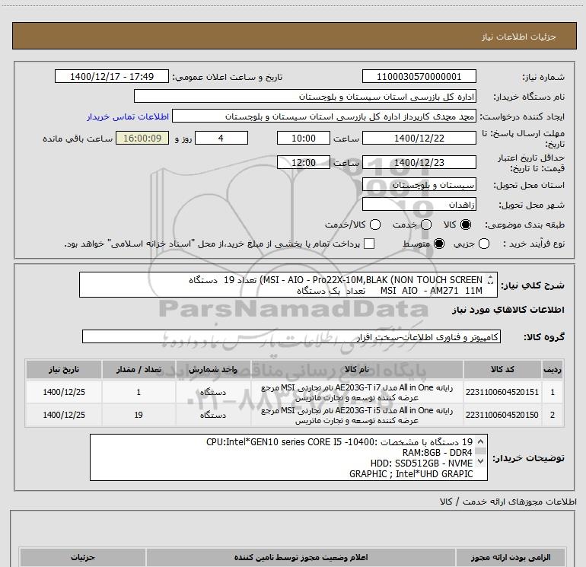586x567 pixels.
Task: Click the تاریخ نیاز column header
Action: coord(64,369)
